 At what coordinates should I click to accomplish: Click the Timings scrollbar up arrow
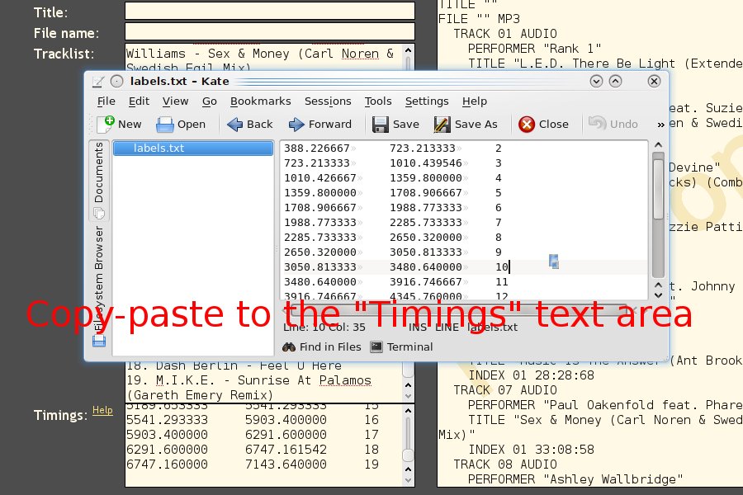[408, 411]
